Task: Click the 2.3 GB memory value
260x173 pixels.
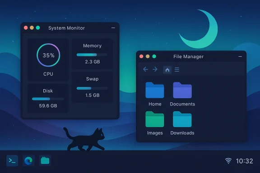Action: (x=93, y=62)
